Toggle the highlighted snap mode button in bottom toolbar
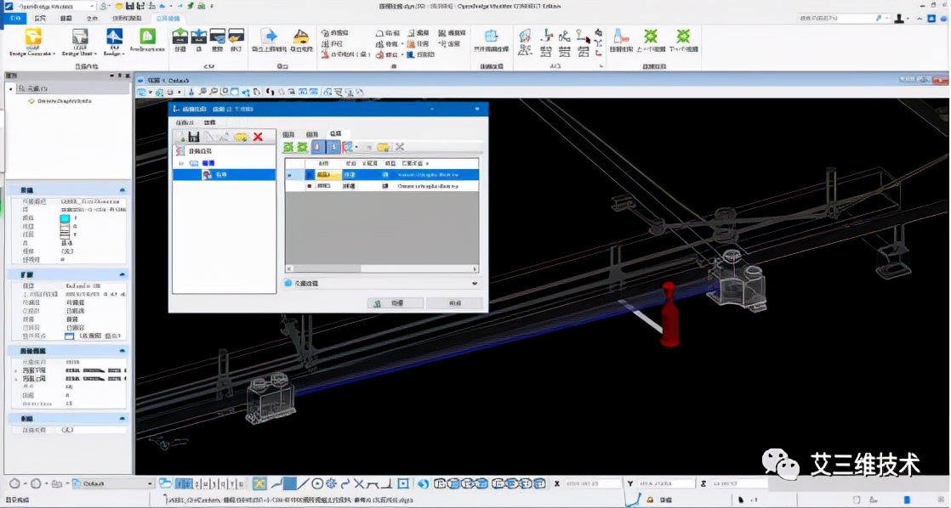The image size is (951, 508). [260, 484]
